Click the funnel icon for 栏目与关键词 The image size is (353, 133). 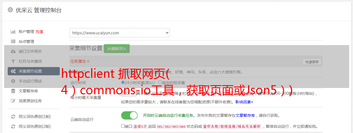13,61
